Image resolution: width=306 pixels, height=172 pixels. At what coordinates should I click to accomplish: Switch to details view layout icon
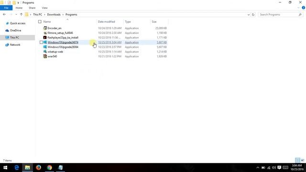tap(297, 161)
